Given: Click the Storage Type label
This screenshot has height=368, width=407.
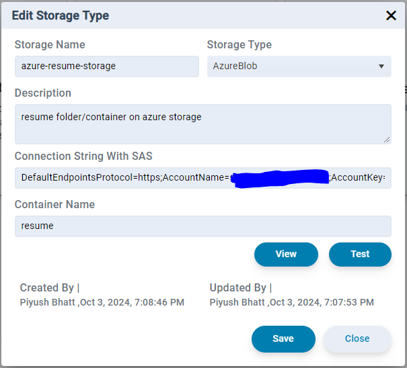Looking at the screenshot, I should pyautogui.click(x=239, y=44).
